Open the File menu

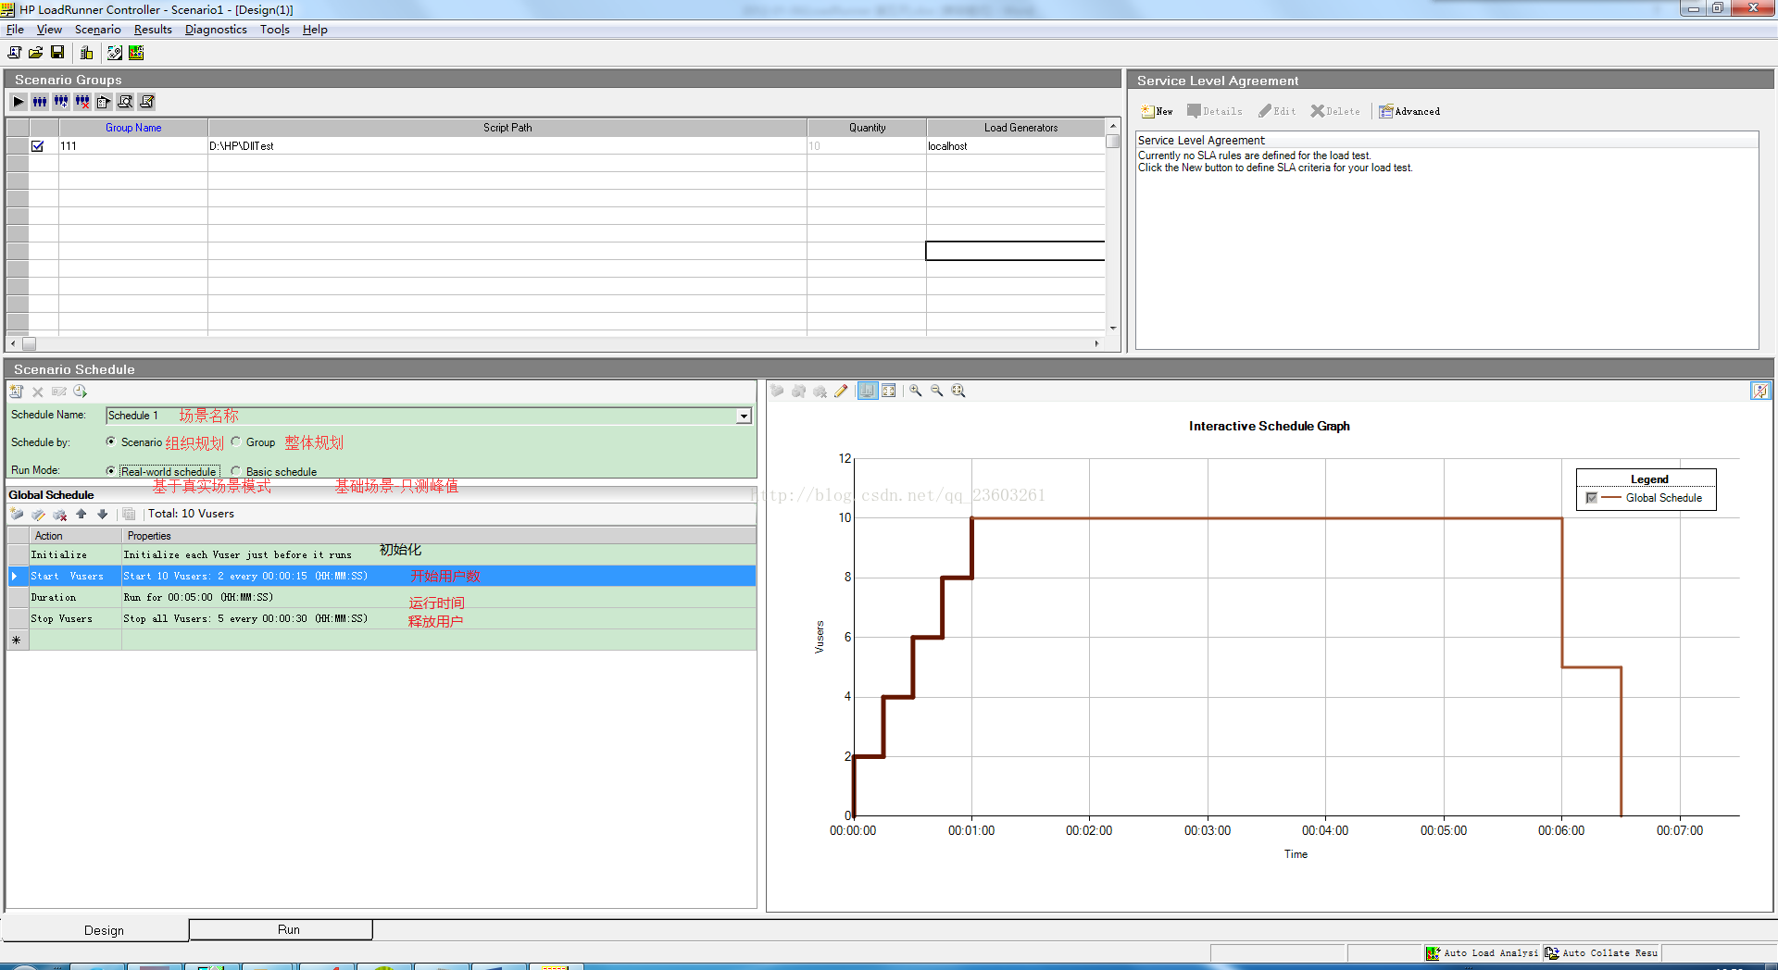pos(15,30)
